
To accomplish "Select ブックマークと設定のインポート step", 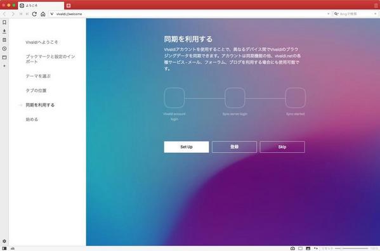I will coord(50,59).
